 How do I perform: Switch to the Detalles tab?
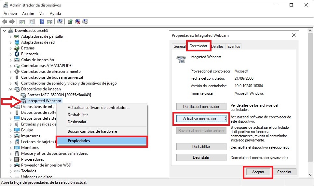click(217, 46)
